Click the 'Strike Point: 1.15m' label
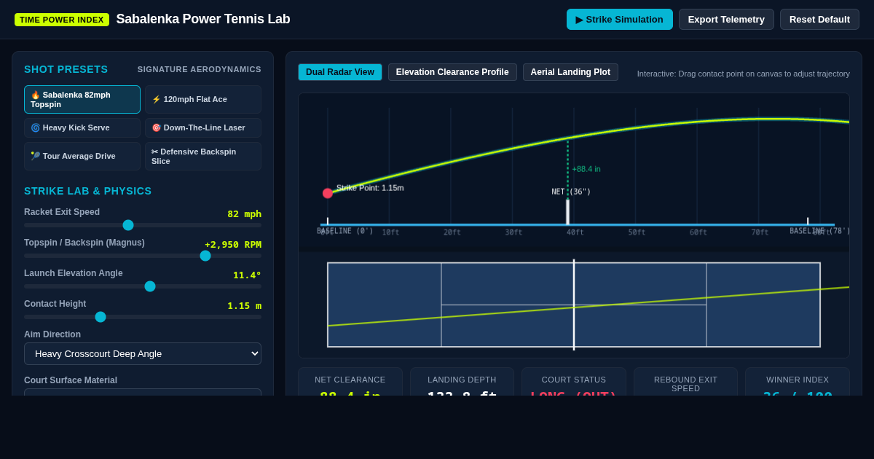 (x=370, y=188)
